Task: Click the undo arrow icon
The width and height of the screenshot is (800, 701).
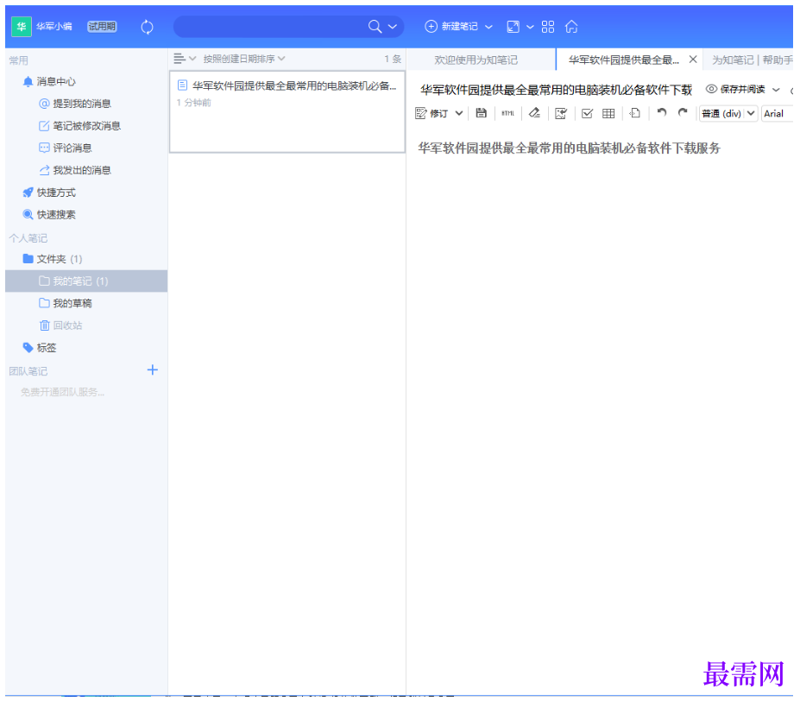Action: coord(662,112)
